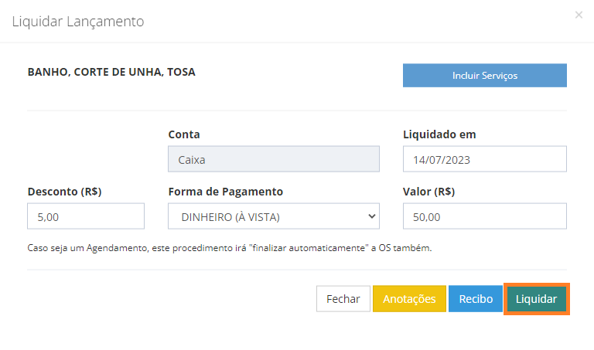This screenshot has width=594, height=350.
Task: Open Anotações with the yellow button
Action: 409,298
